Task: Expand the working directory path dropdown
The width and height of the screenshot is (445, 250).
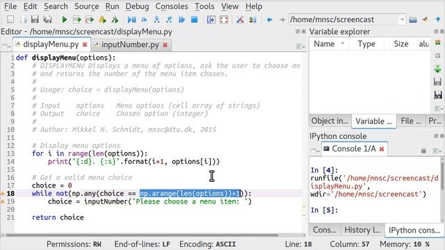Action: [x=402, y=19]
